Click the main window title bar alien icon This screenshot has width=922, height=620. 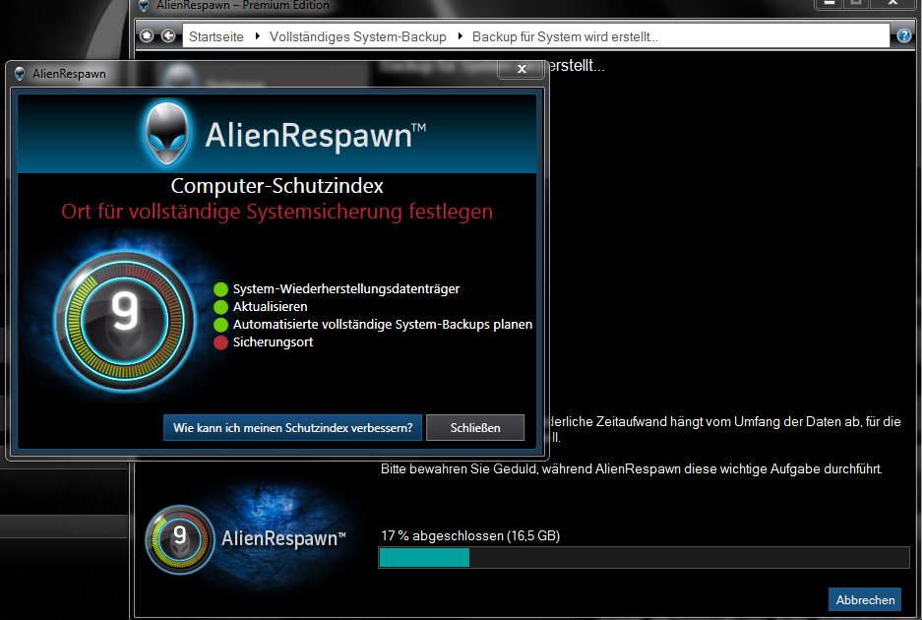point(144,6)
